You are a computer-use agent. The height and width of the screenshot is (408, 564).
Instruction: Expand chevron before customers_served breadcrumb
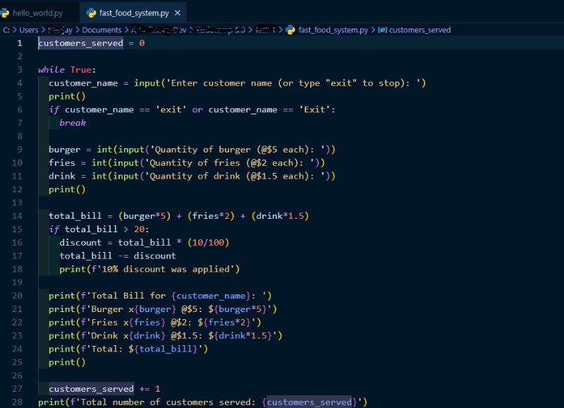coord(373,30)
